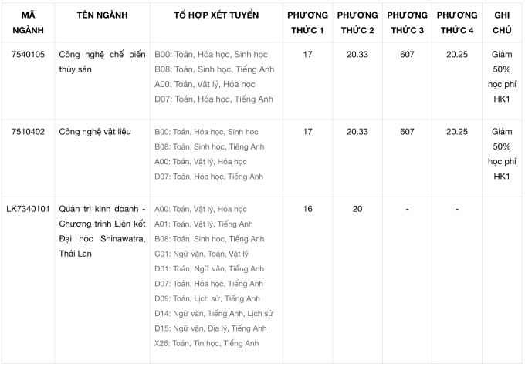Image resolution: width=525 pixels, height=367 pixels.
Task: Click the "MÃ NGÀNH" column header
Action: point(28,22)
